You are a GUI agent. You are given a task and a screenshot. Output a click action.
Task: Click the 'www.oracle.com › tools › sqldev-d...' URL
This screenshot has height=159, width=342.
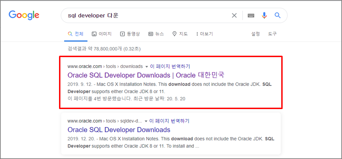[105, 121]
